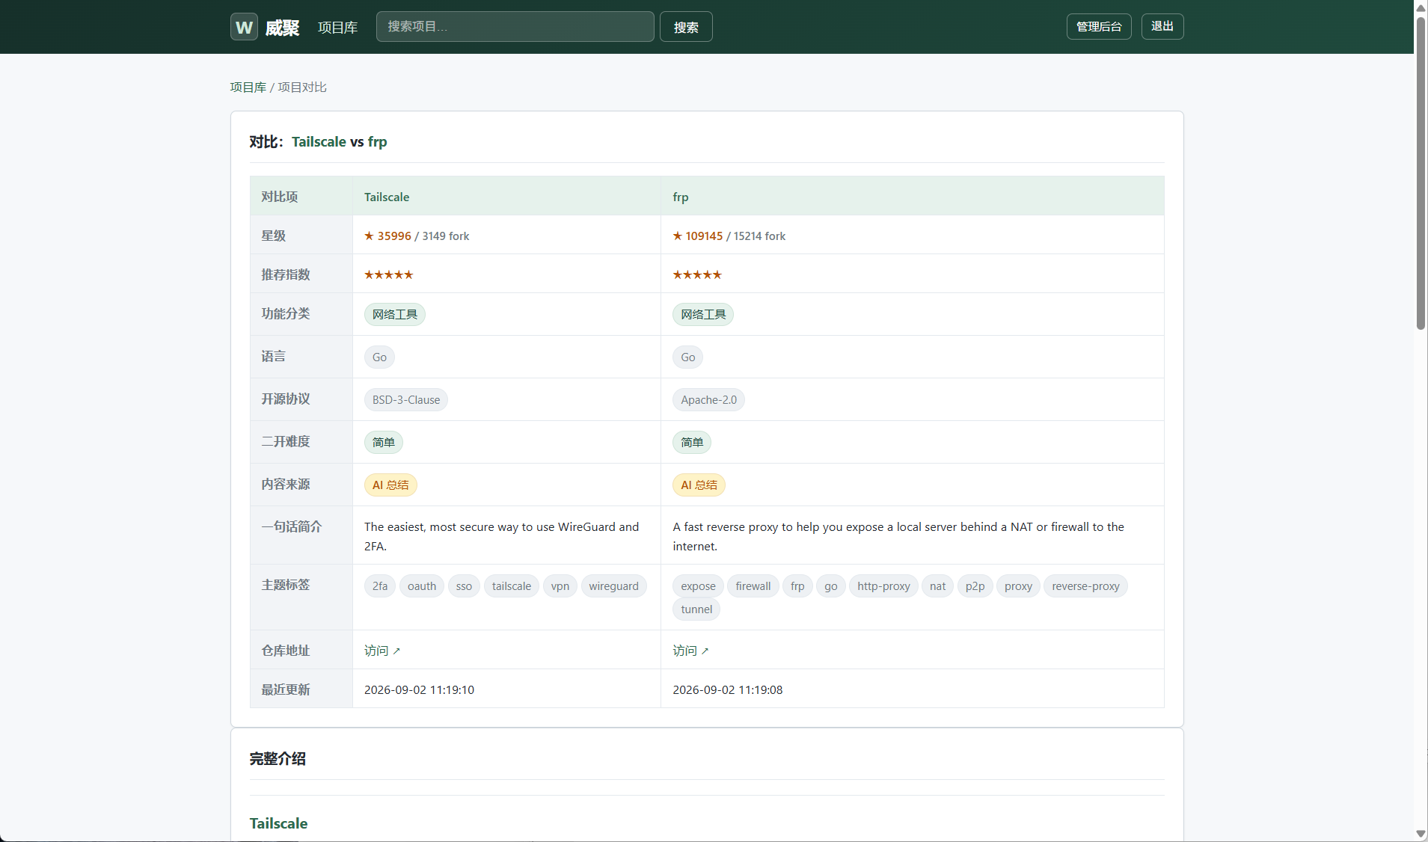The height and width of the screenshot is (842, 1428).
Task: Click the BSD-3-Clause license tag
Action: click(x=406, y=400)
